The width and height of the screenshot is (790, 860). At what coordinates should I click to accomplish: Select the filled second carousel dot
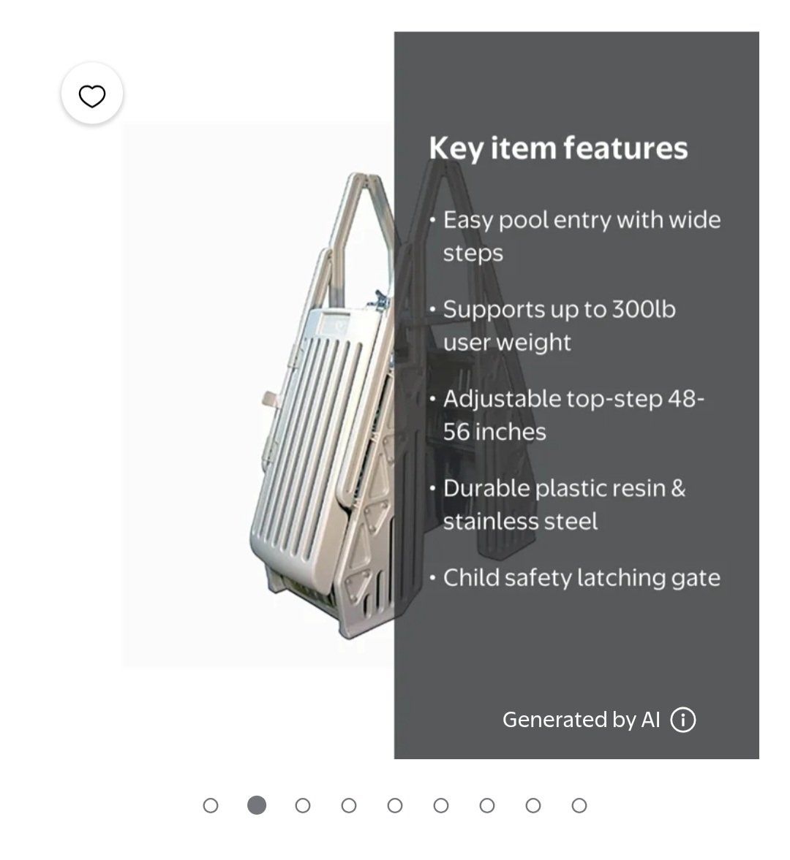256,805
